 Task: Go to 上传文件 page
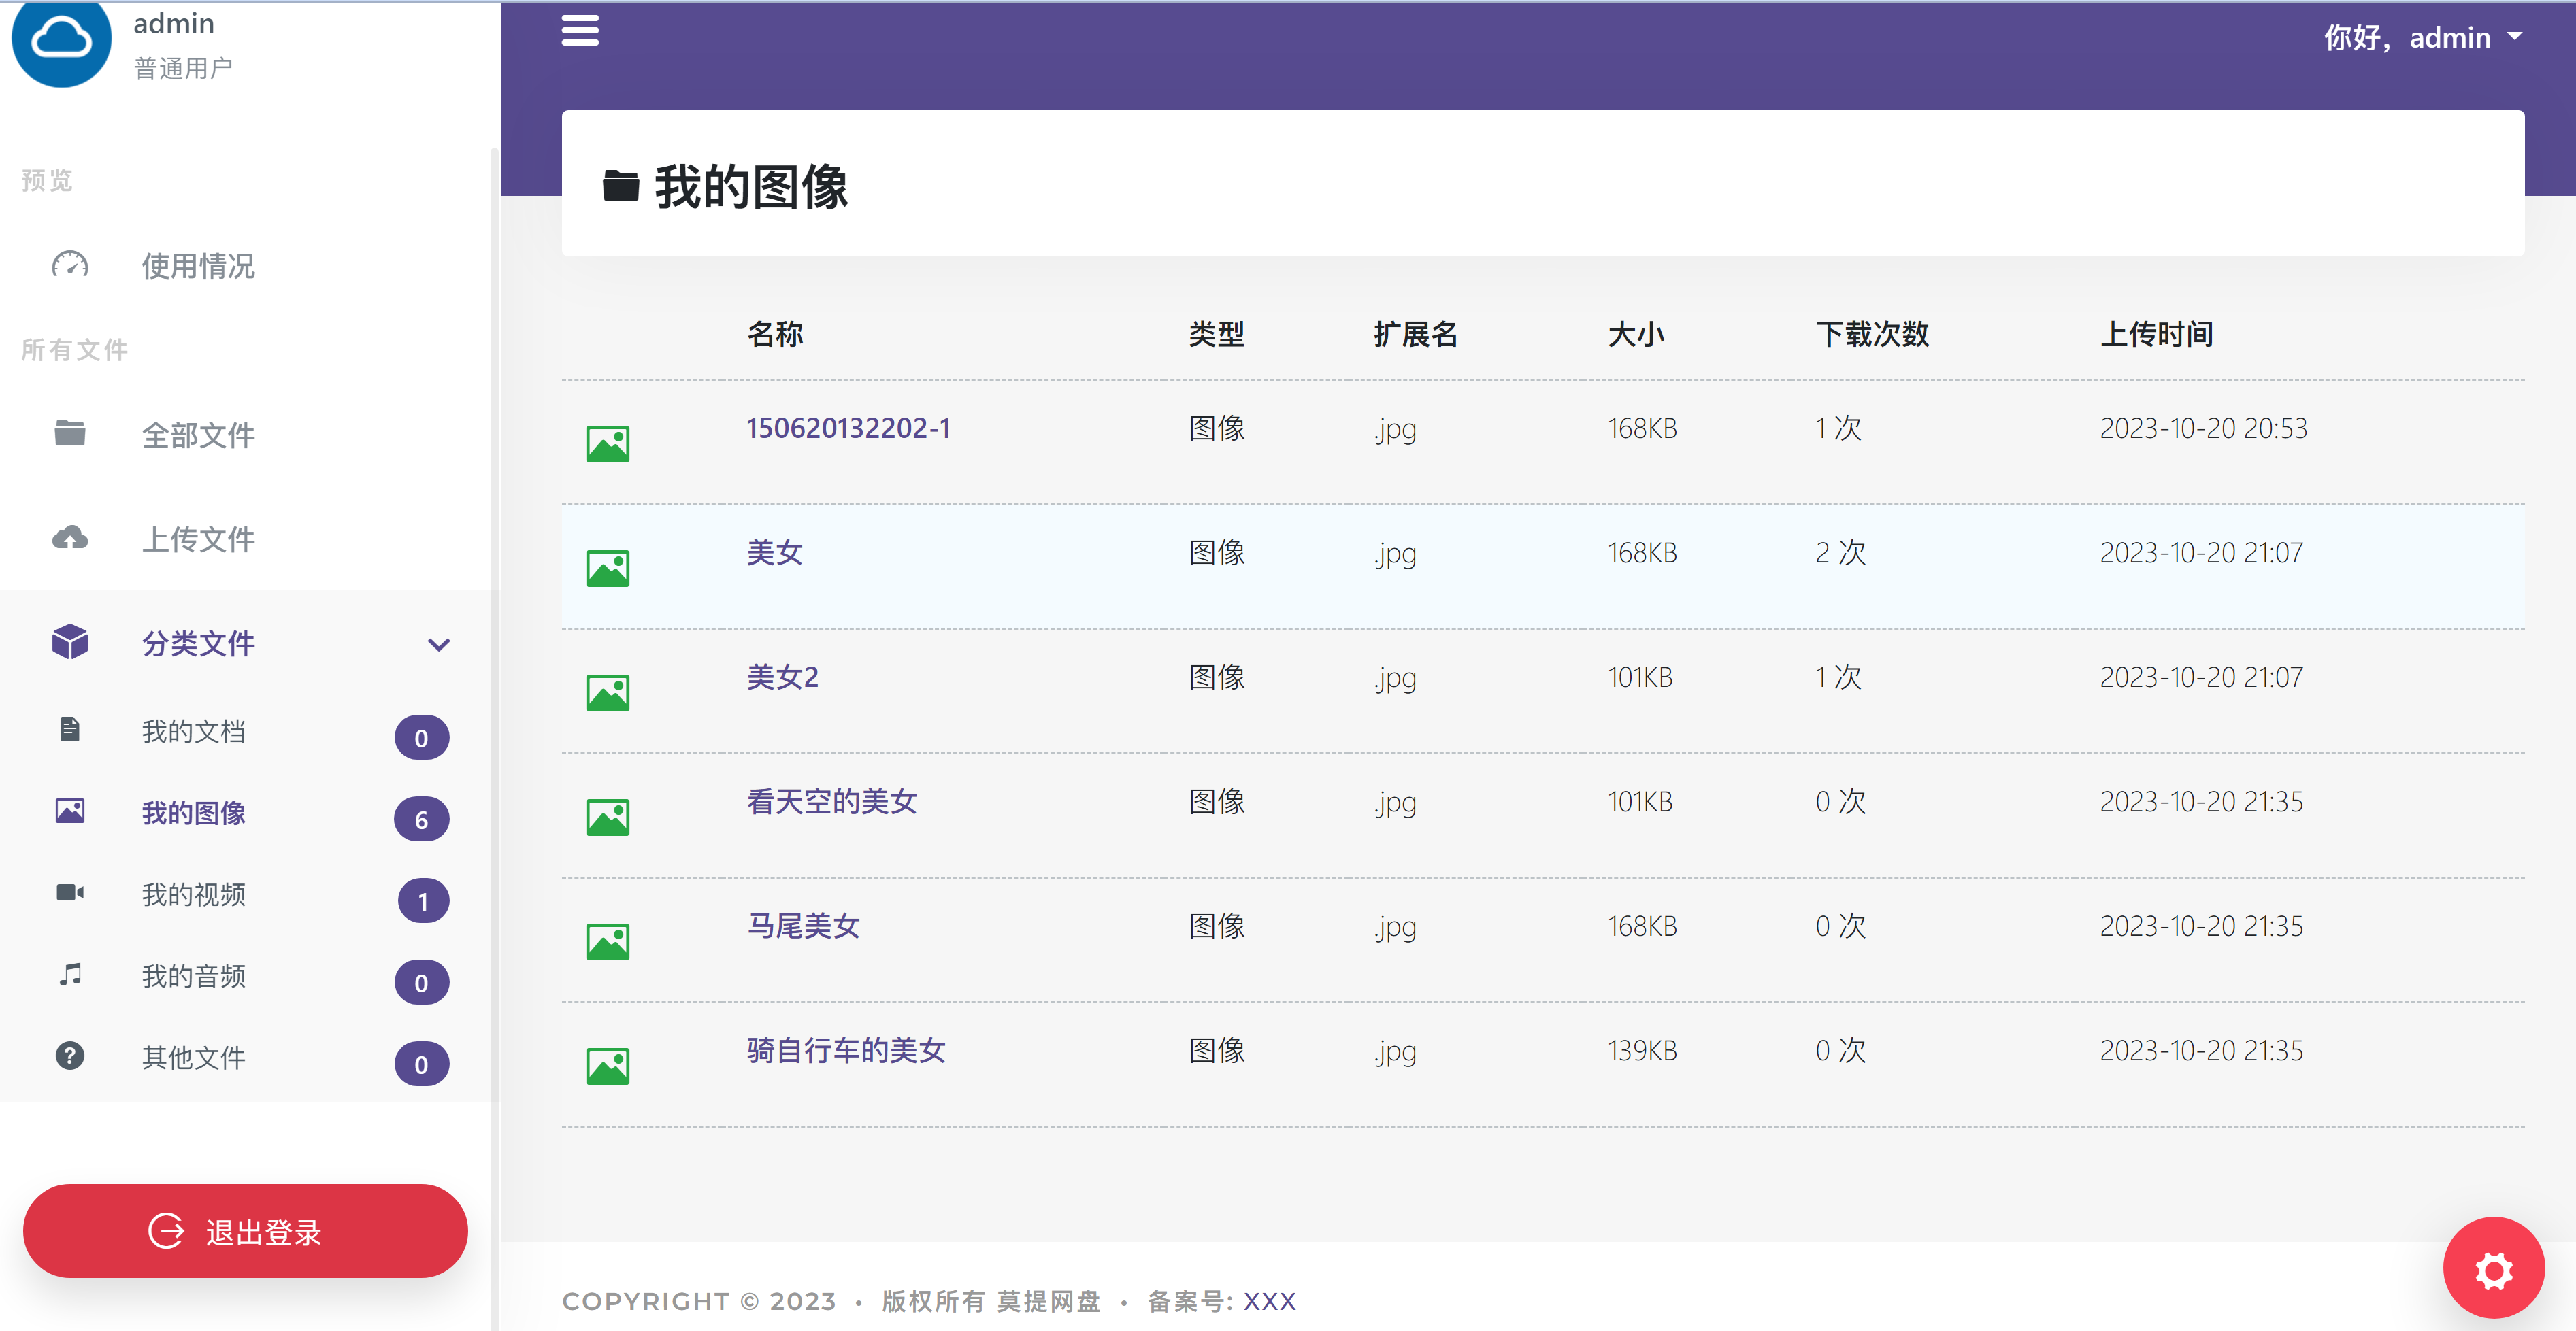(198, 539)
